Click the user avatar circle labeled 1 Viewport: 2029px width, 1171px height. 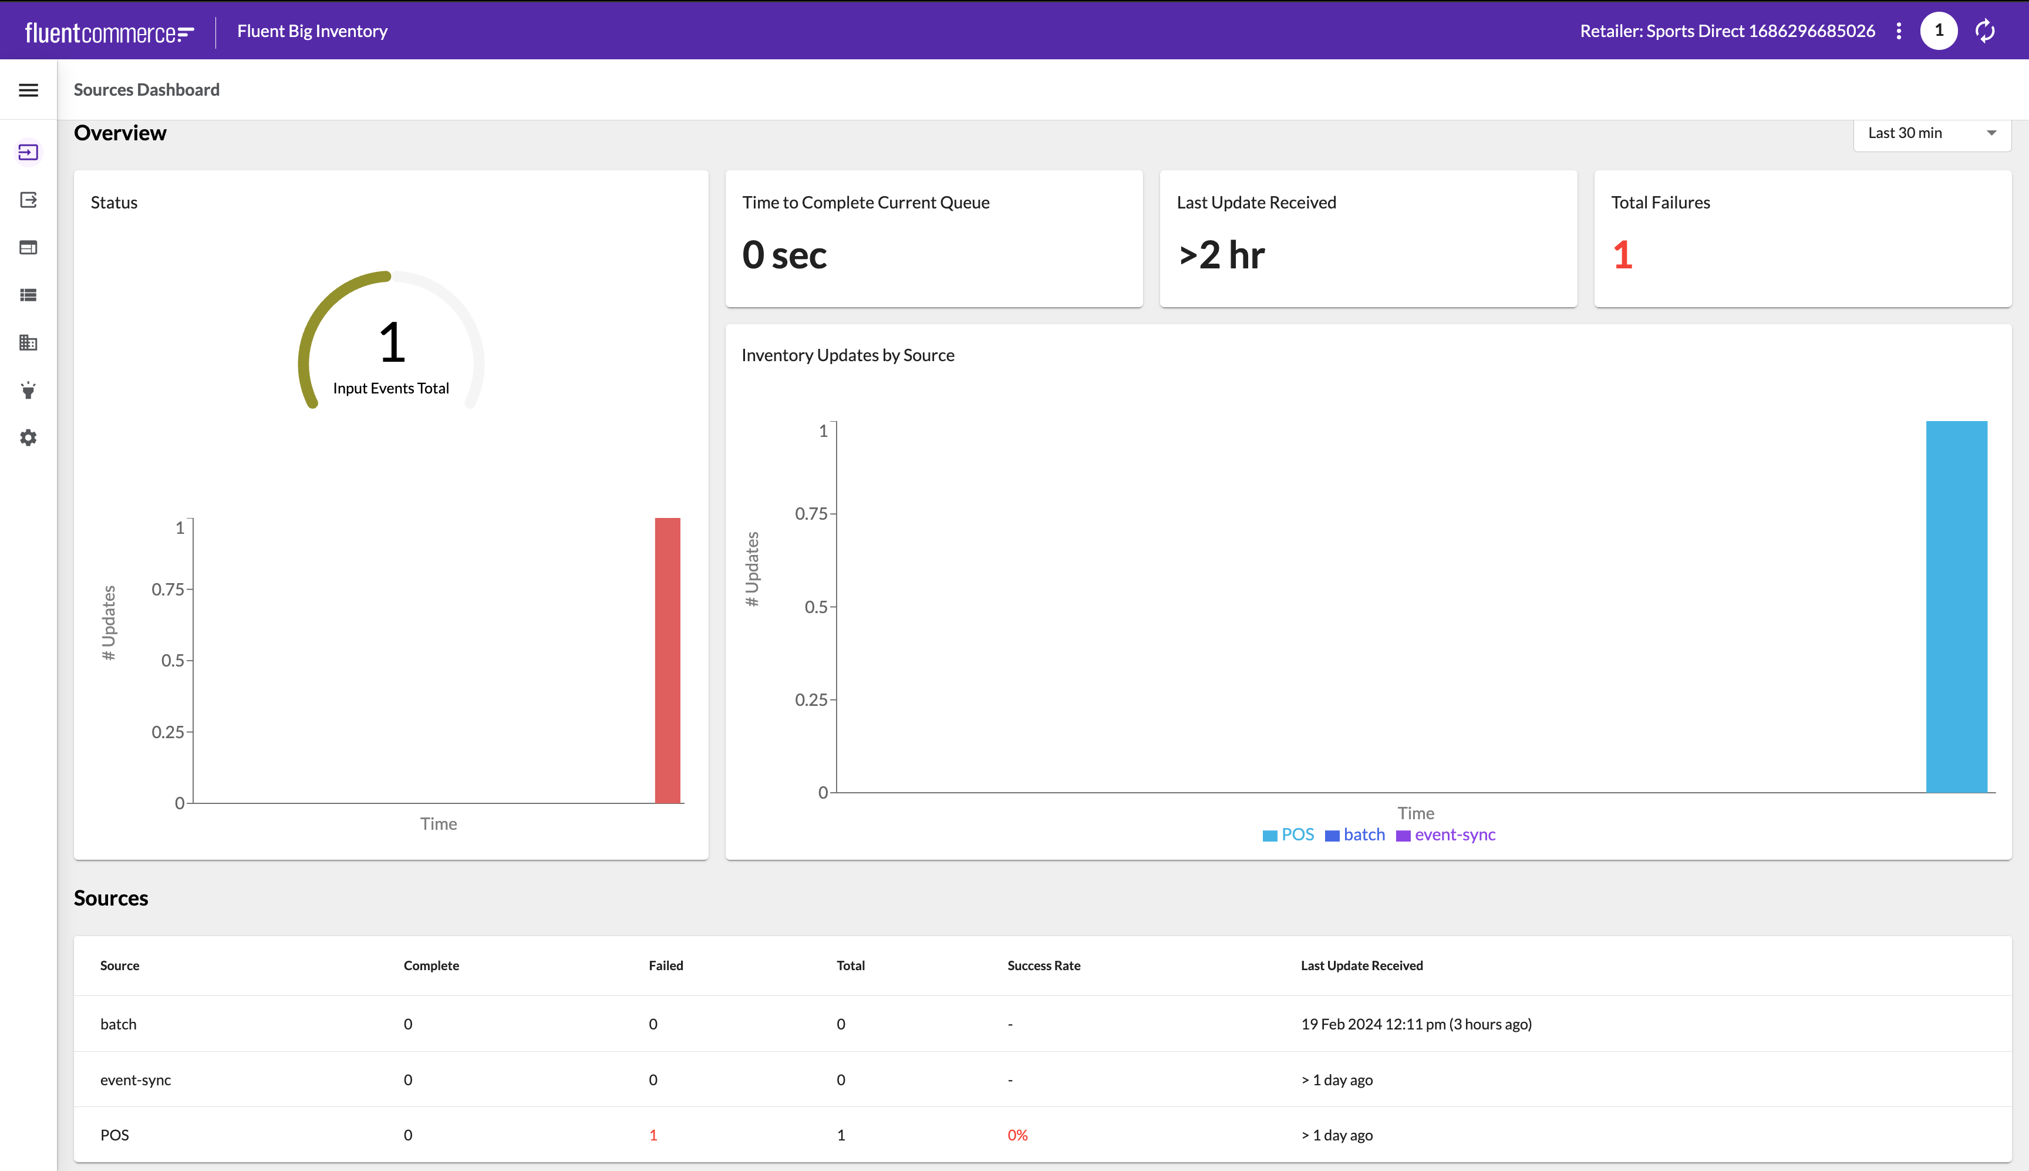pos(1938,31)
